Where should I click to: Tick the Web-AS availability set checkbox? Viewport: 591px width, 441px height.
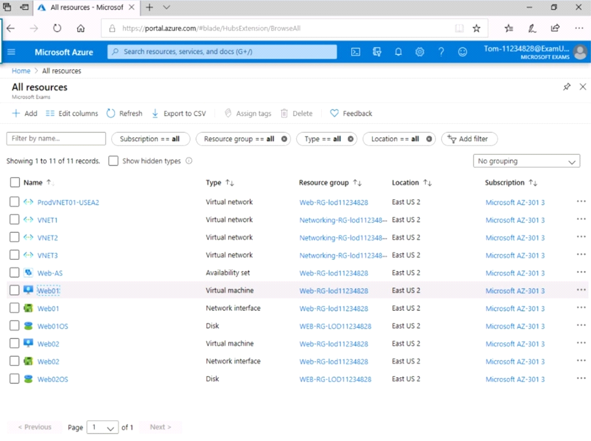14,272
